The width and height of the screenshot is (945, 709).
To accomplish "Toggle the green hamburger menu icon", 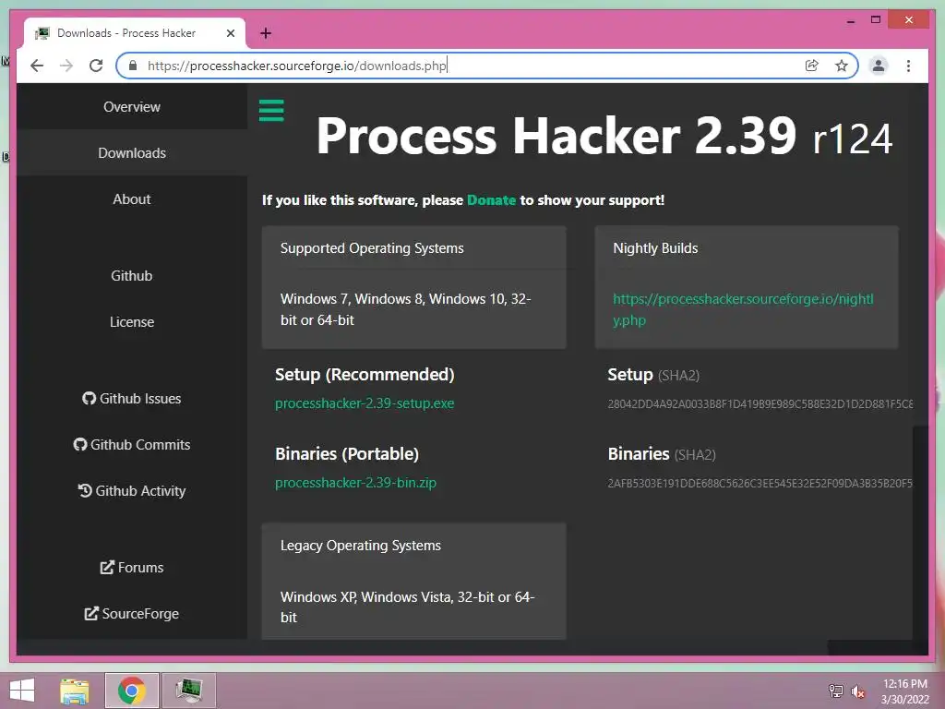I will [x=271, y=111].
